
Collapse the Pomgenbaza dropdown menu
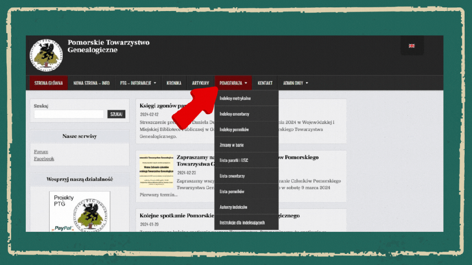pyautogui.click(x=233, y=83)
